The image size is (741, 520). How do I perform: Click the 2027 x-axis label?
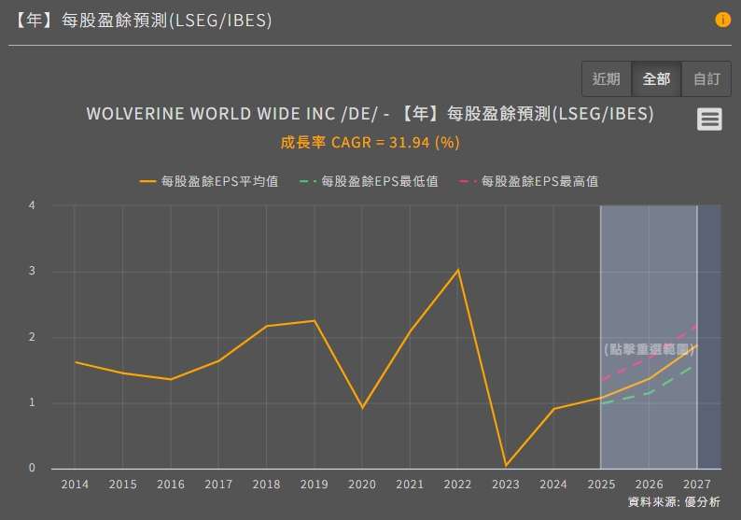click(697, 485)
